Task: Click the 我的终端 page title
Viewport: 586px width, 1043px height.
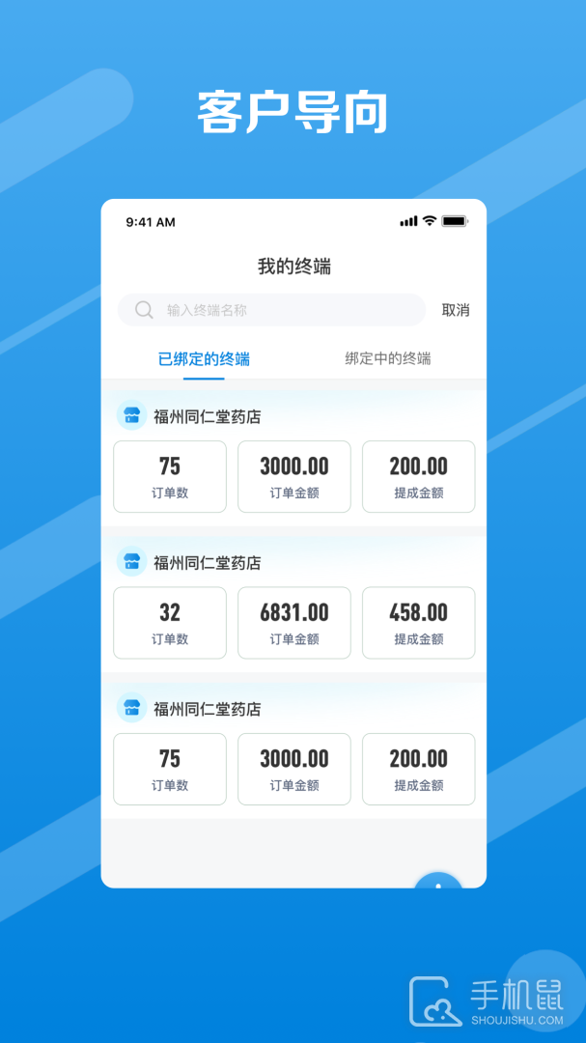Action: (294, 267)
